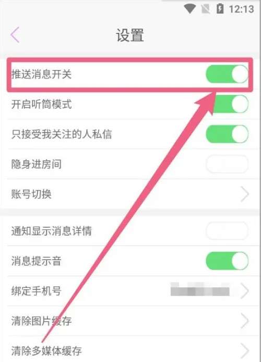Open chevron beside 账号切换
The image size is (261, 362).
click(245, 194)
